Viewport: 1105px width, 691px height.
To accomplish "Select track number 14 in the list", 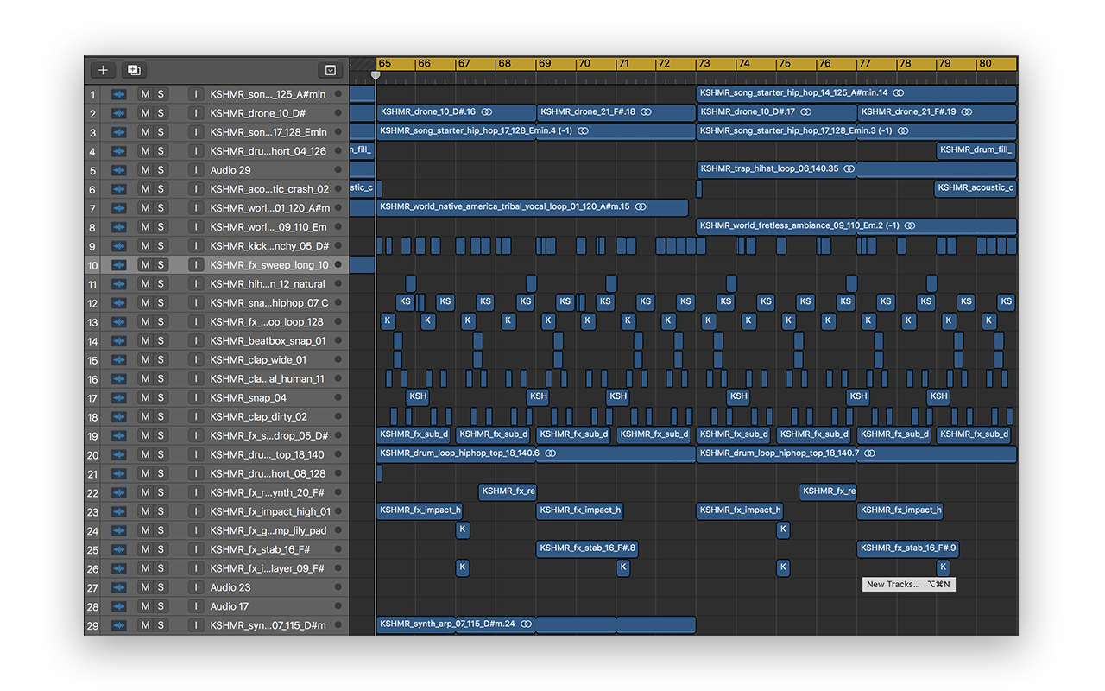I will coord(92,341).
